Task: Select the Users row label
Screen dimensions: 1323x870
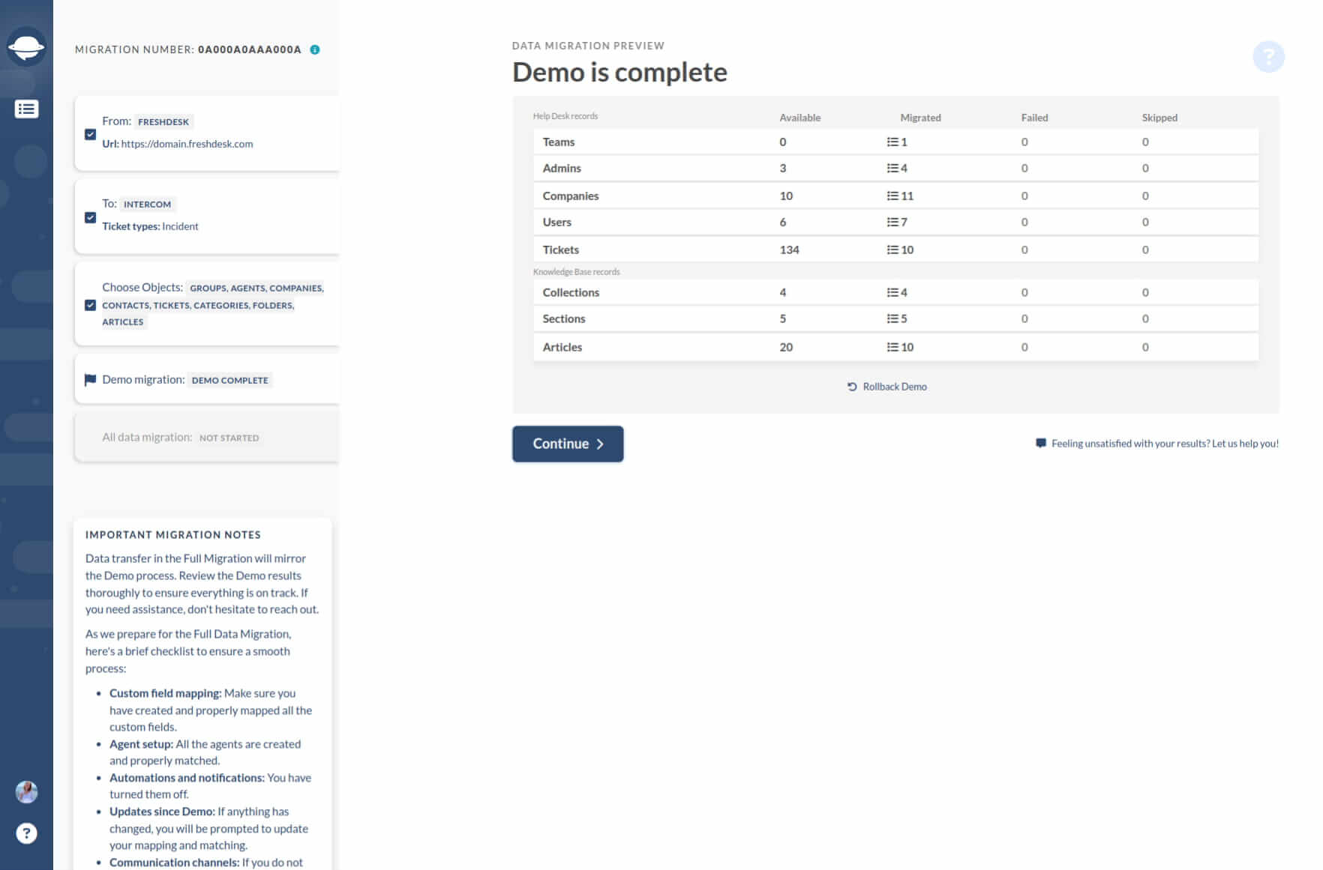Action: [x=557, y=222]
